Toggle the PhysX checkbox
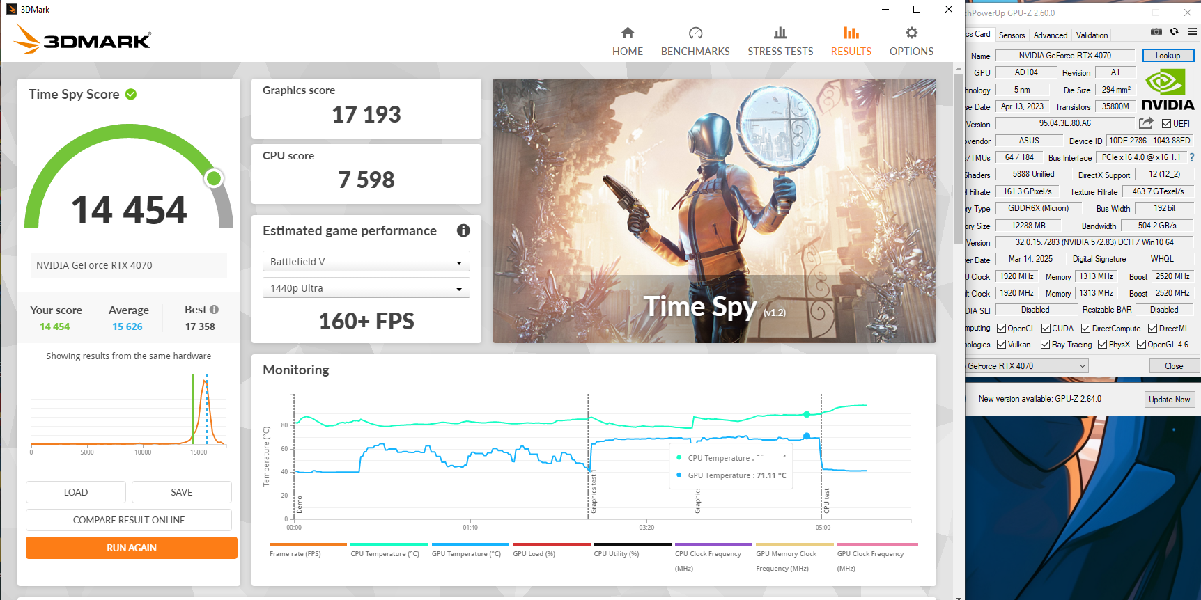This screenshot has width=1201, height=600. tap(1102, 345)
